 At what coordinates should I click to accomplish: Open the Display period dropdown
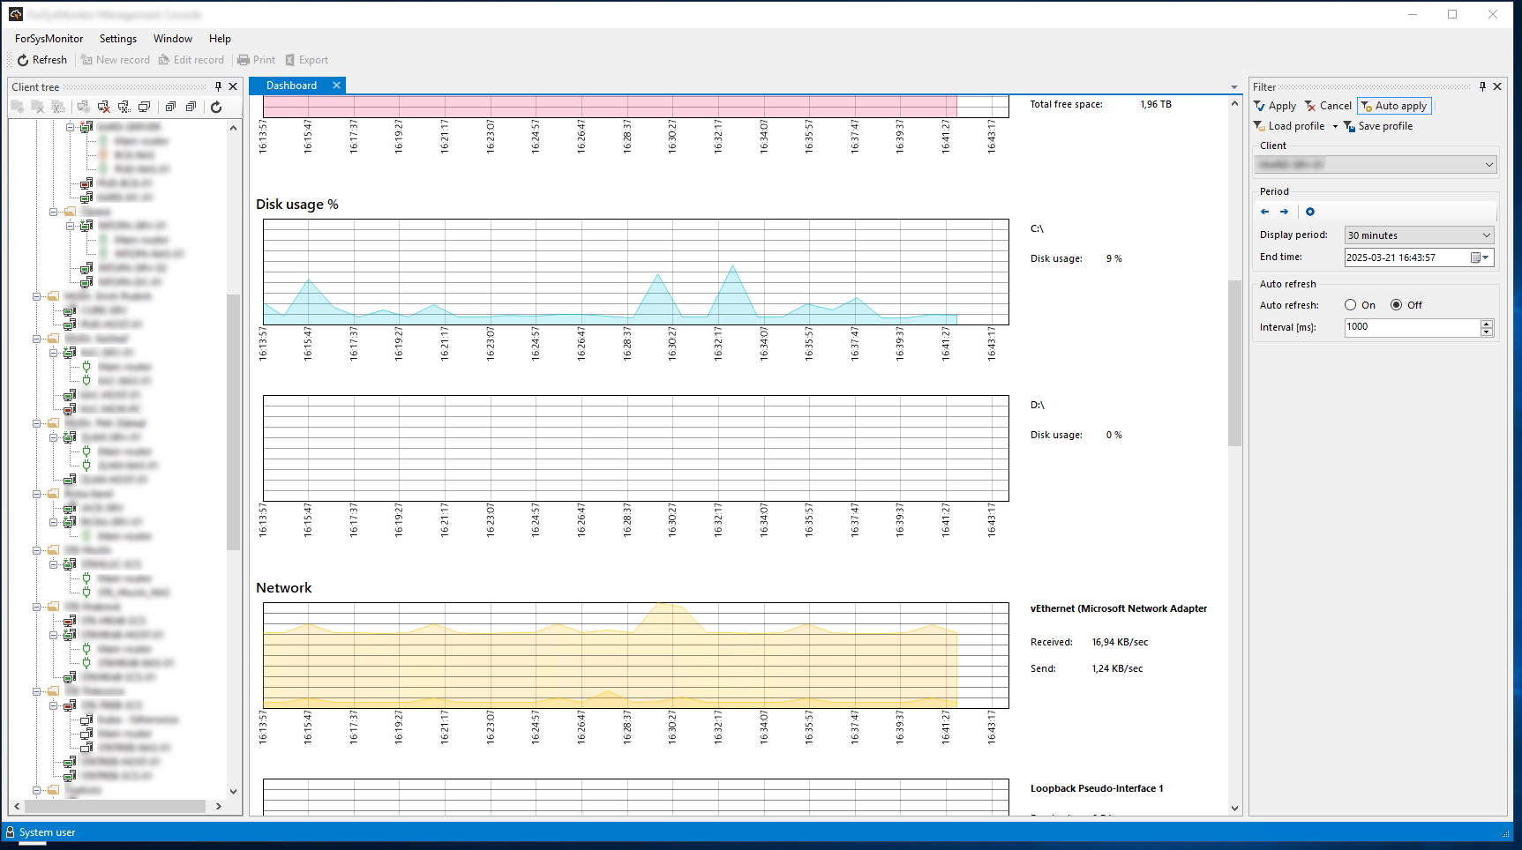click(x=1486, y=235)
